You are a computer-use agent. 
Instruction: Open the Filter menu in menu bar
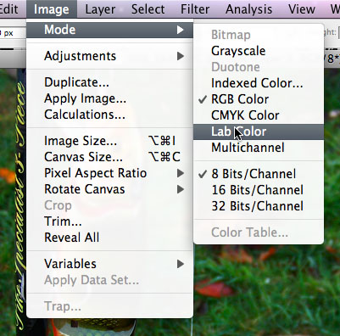195,9
